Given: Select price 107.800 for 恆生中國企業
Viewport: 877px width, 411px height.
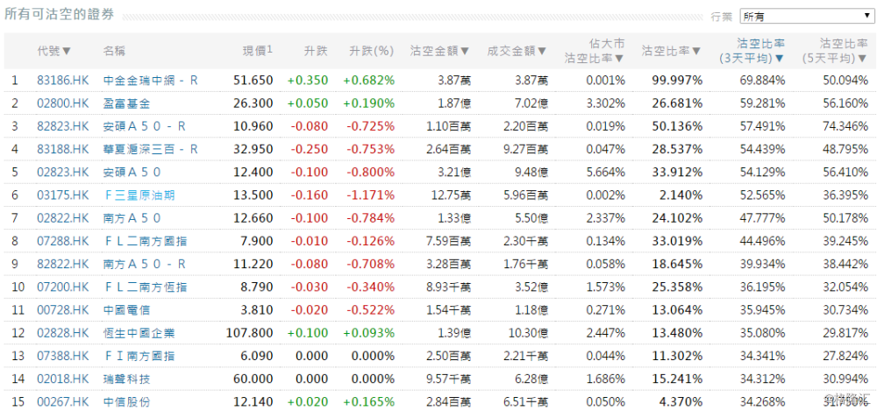Looking at the screenshot, I should [x=250, y=333].
